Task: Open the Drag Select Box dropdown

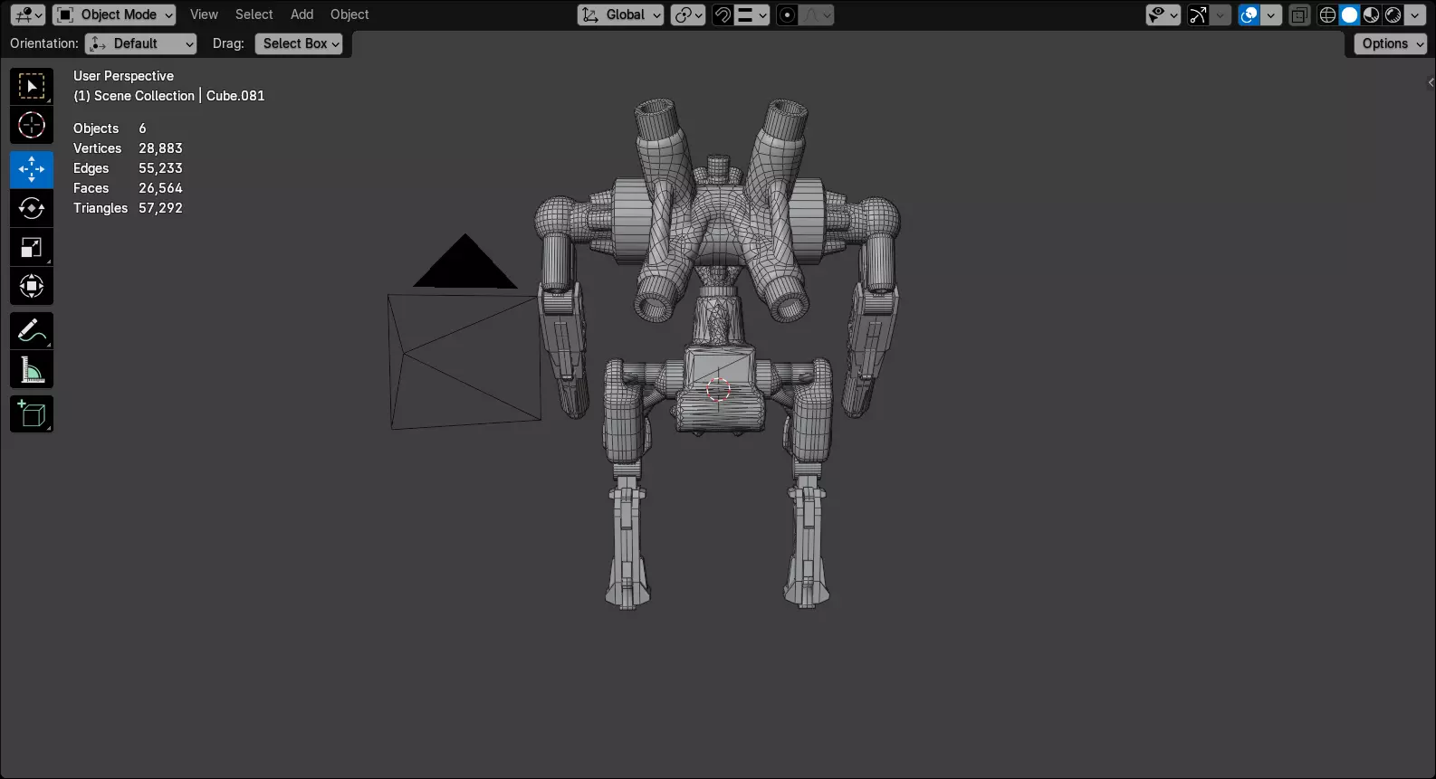Action: (x=299, y=43)
